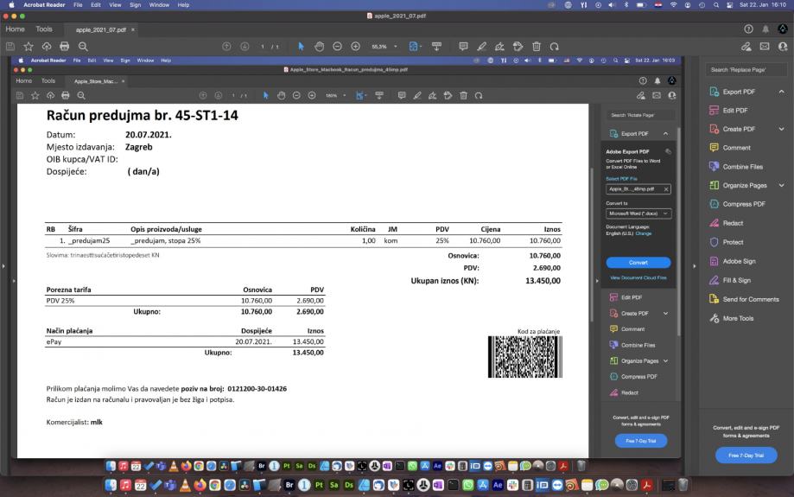Image resolution: width=794 pixels, height=497 pixels.
Task: Click the zoom-out minus icon beside 180%
Action: [x=297, y=95]
